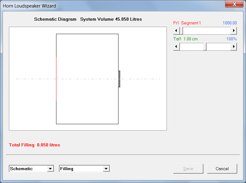Click the Save button
Screen dimensions: 246x183
[188, 169]
